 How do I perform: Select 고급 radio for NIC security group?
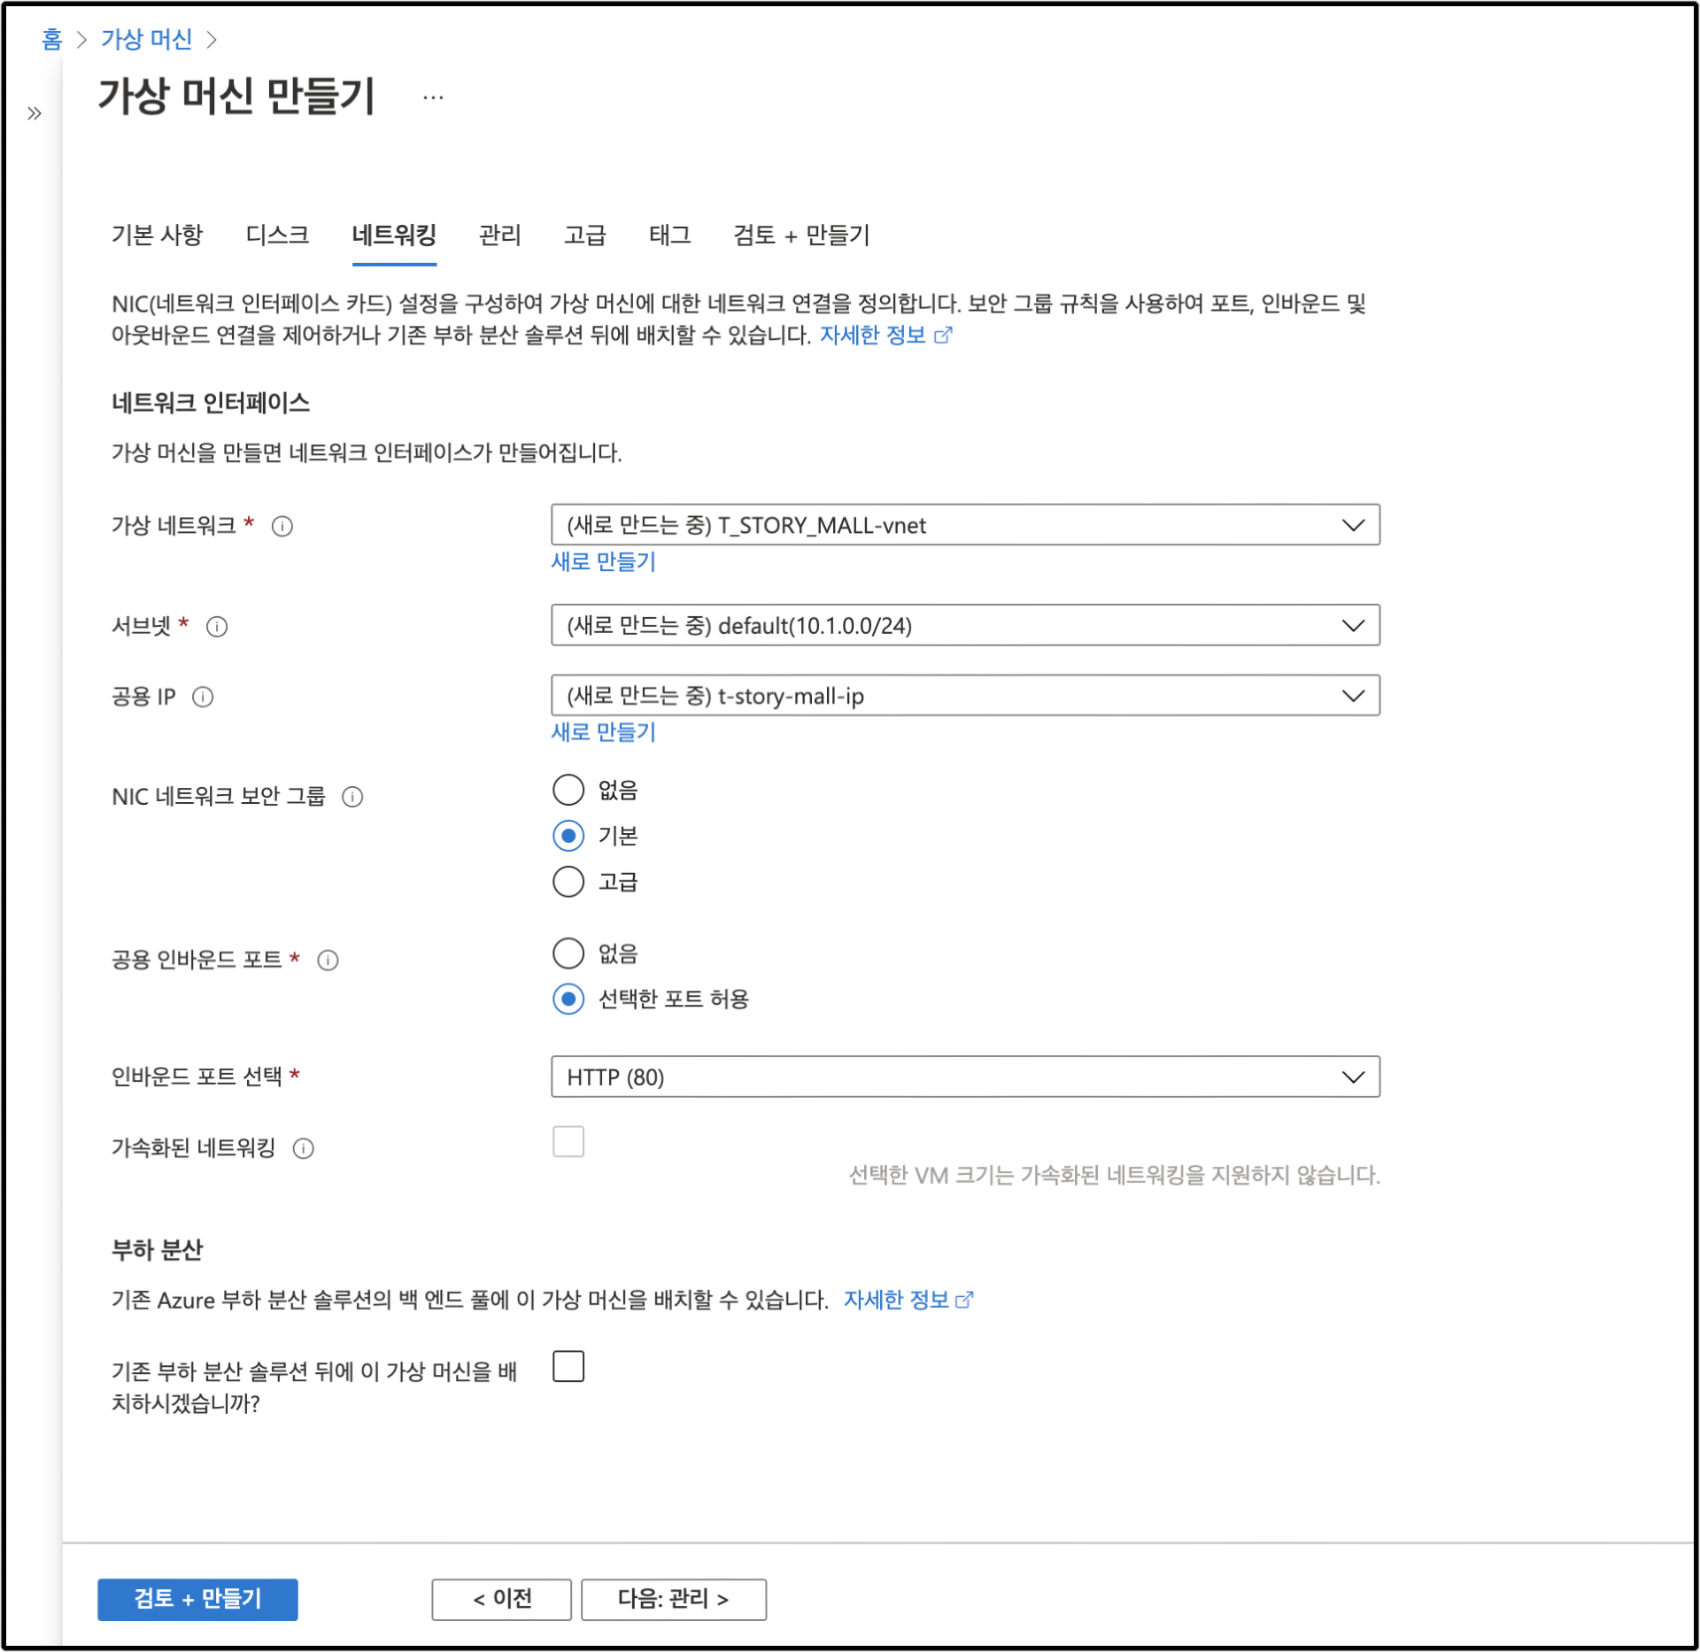pyautogui.click(x=568, y=882)
